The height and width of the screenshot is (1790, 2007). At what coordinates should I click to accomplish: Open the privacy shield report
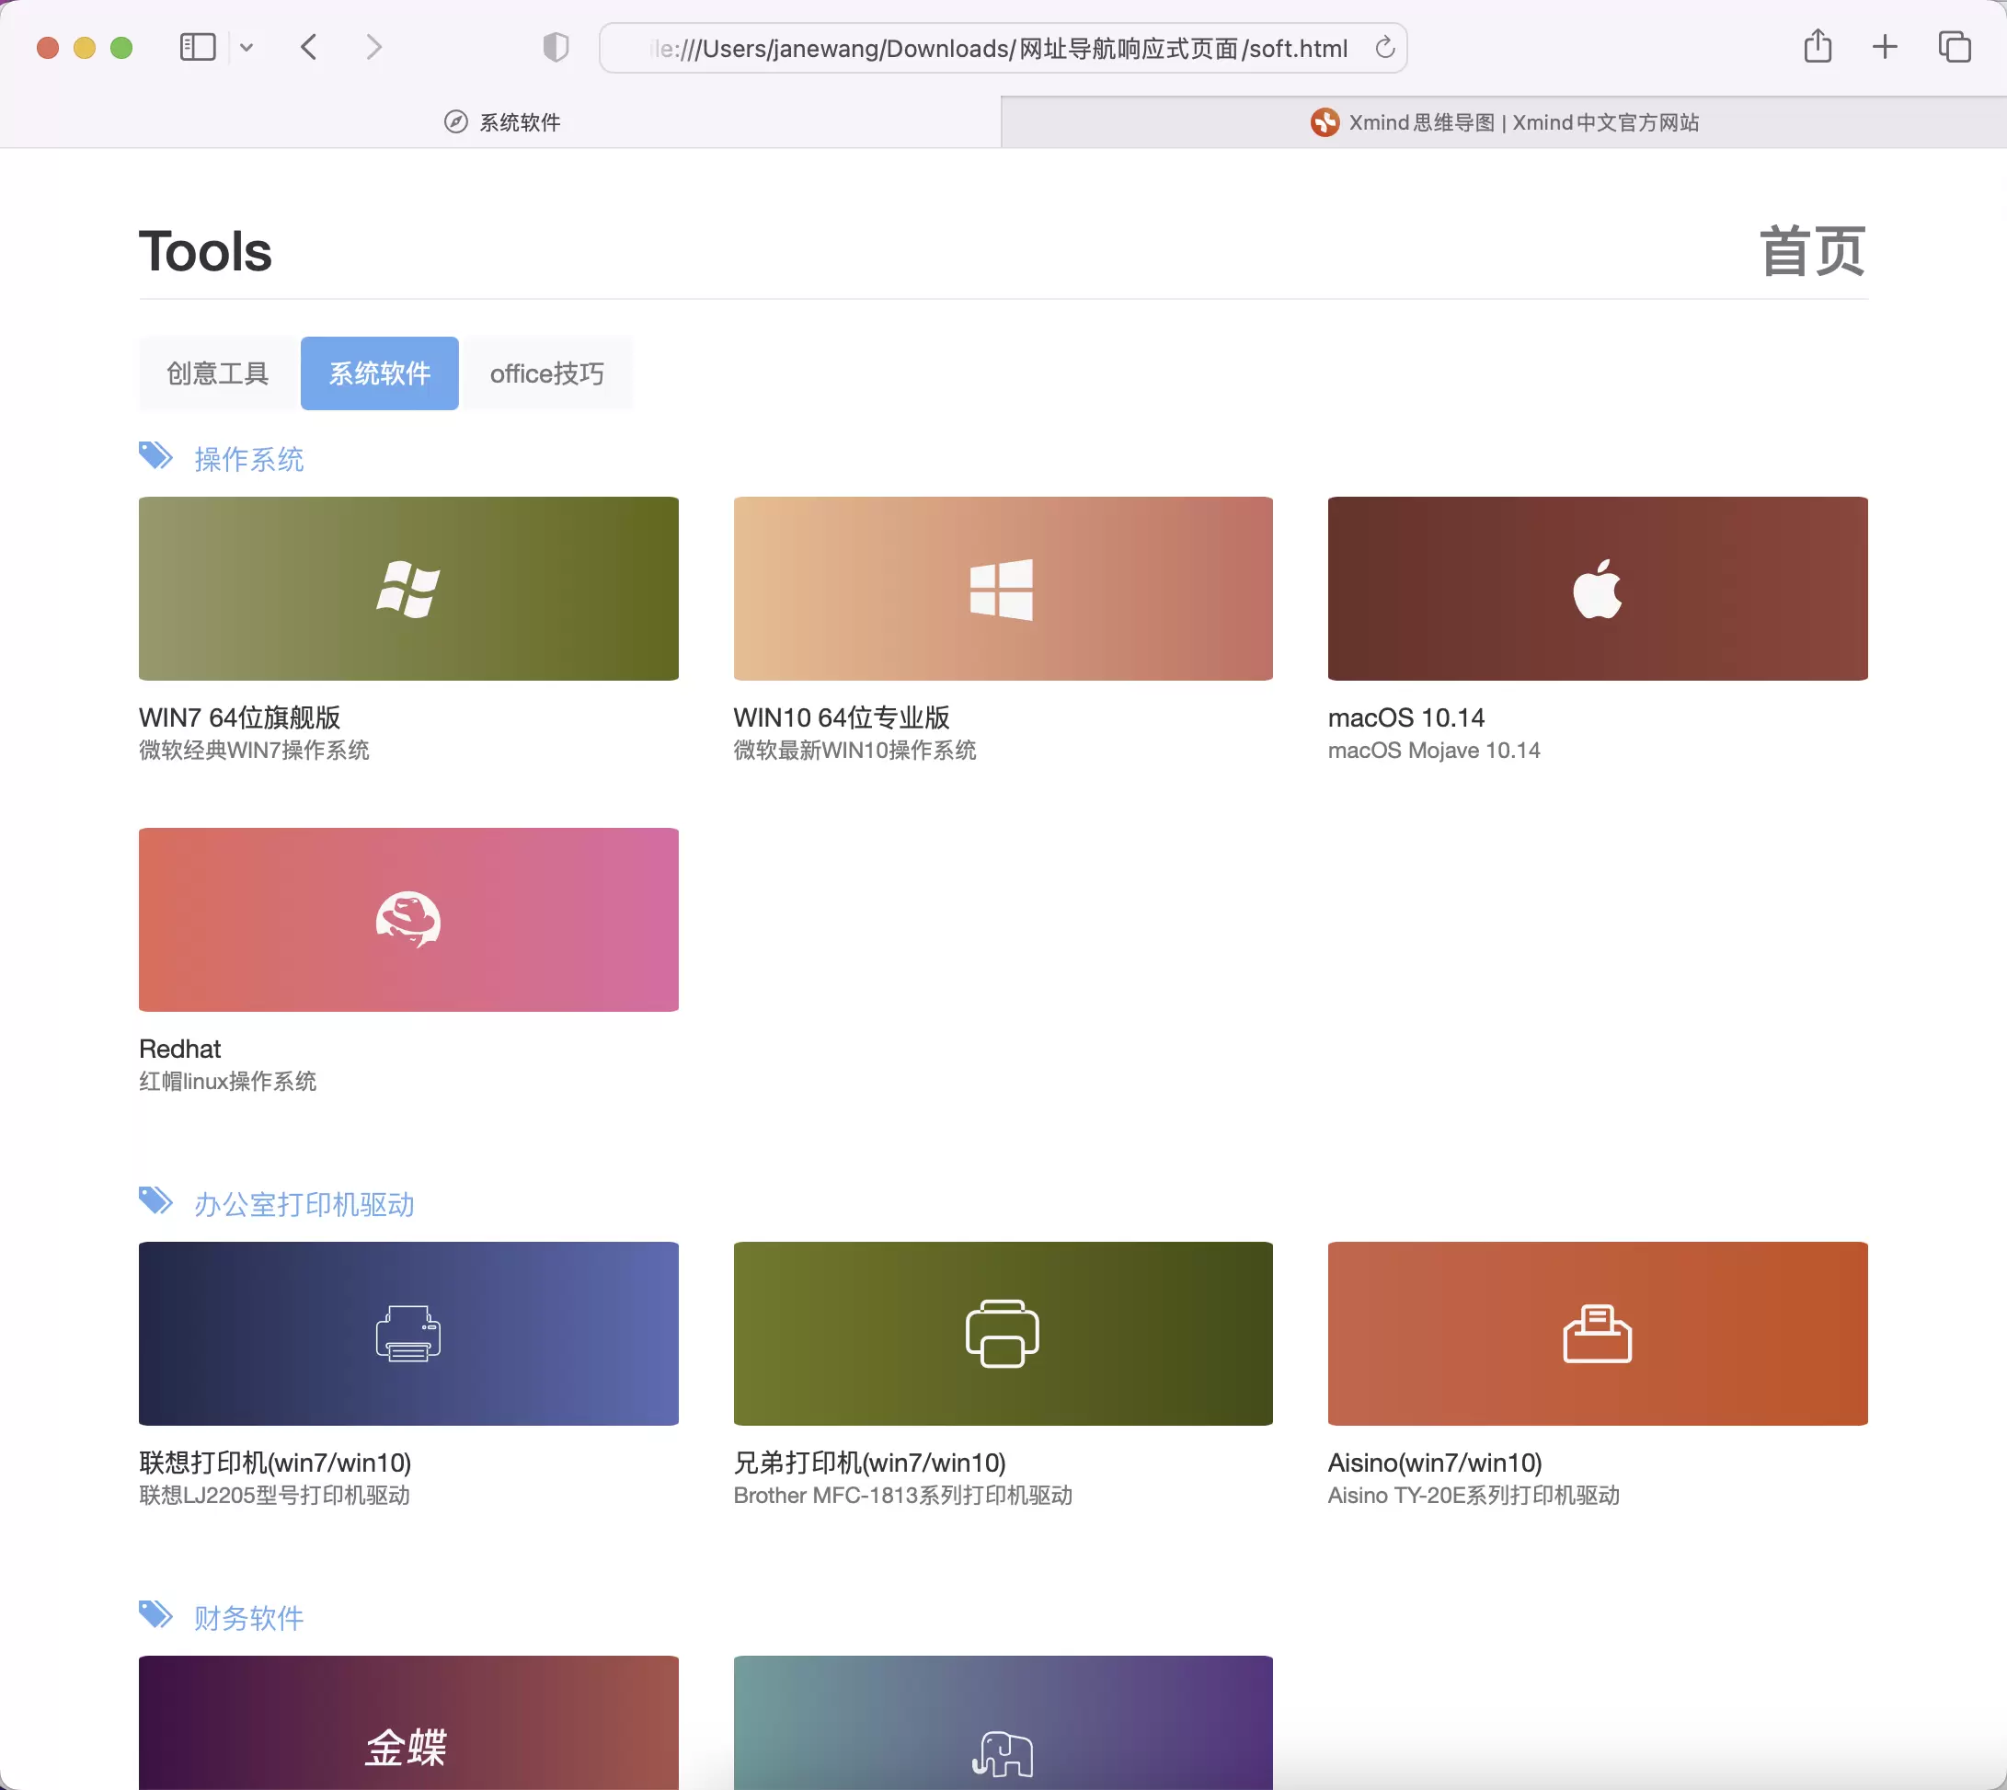[556, 47]
